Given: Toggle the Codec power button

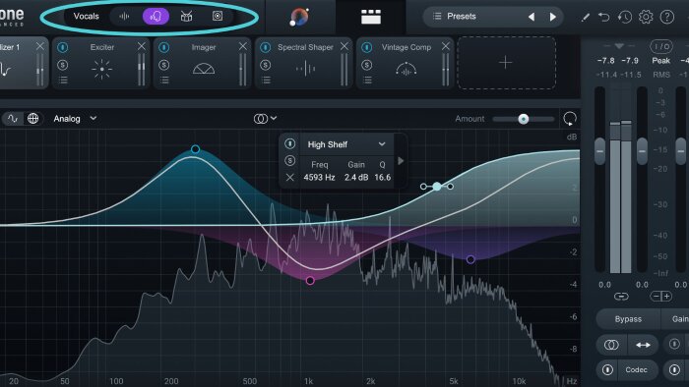Looking at the screenshot, I should point(607,370).
